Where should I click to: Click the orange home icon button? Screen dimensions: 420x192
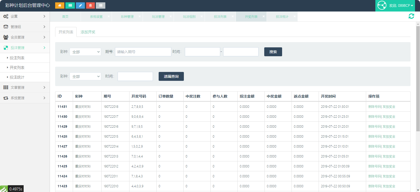(60, 5)
